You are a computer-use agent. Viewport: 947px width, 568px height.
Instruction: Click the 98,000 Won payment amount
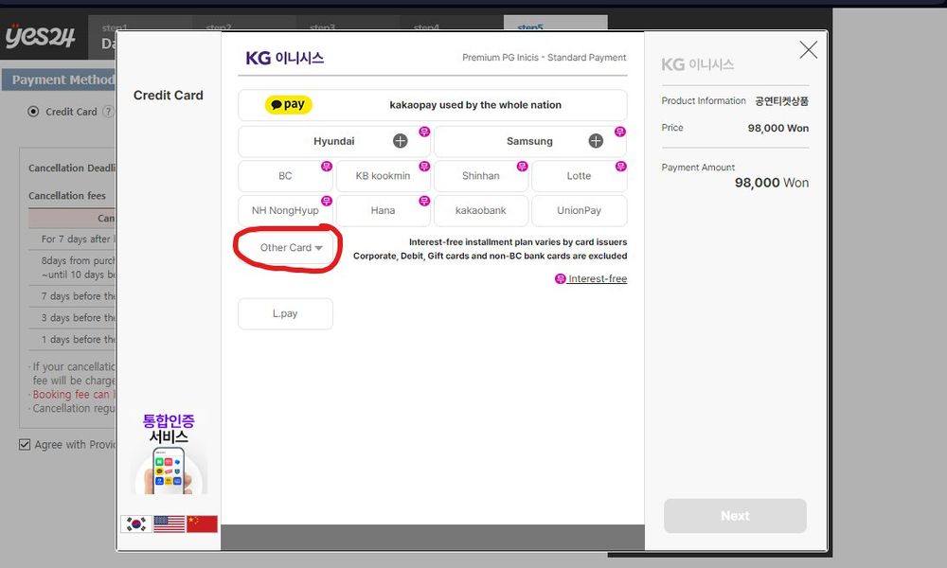pyautogui.click(x=771, y=183)
